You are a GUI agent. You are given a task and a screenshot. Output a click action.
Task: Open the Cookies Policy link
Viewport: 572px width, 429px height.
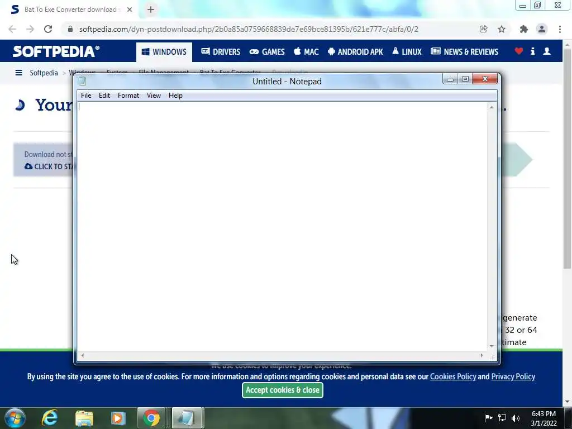pos(453,376)
